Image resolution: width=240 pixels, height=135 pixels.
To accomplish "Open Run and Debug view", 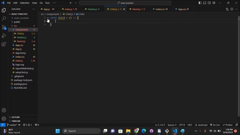I will (x=4, y=36).
